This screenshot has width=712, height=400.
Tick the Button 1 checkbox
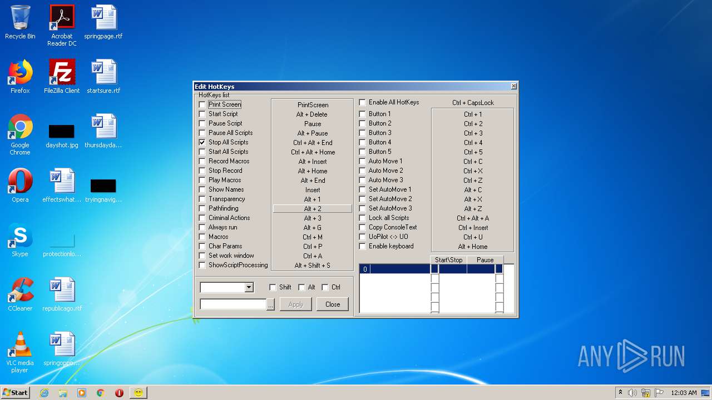pyautogui.click(x=363, y=114)
